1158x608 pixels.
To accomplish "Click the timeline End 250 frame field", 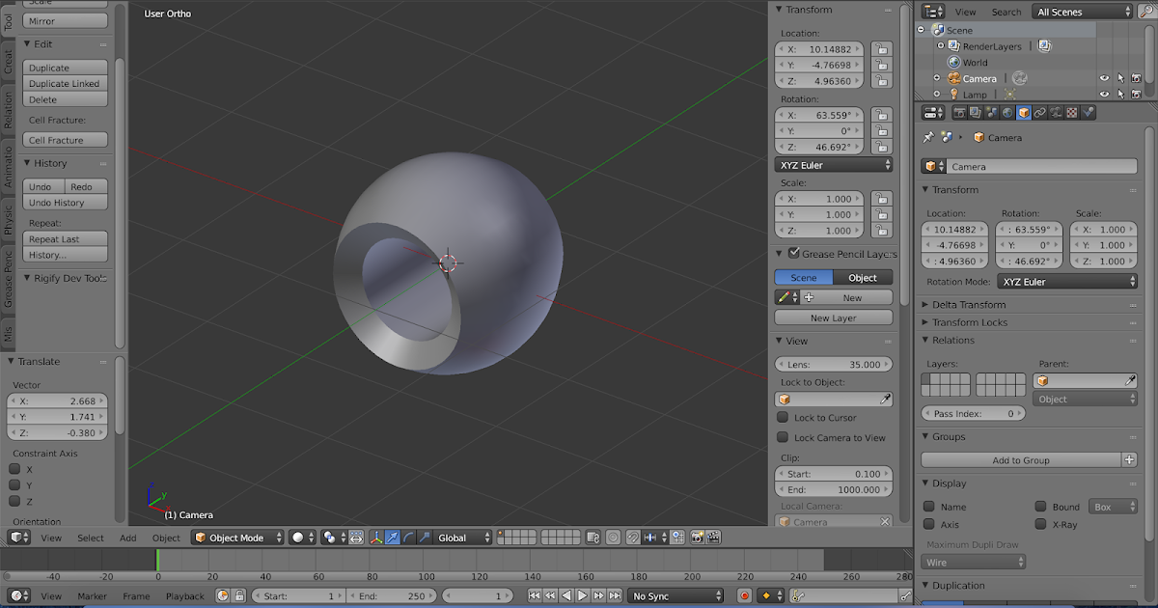I will pyautogui.click(x=391, y=596).
